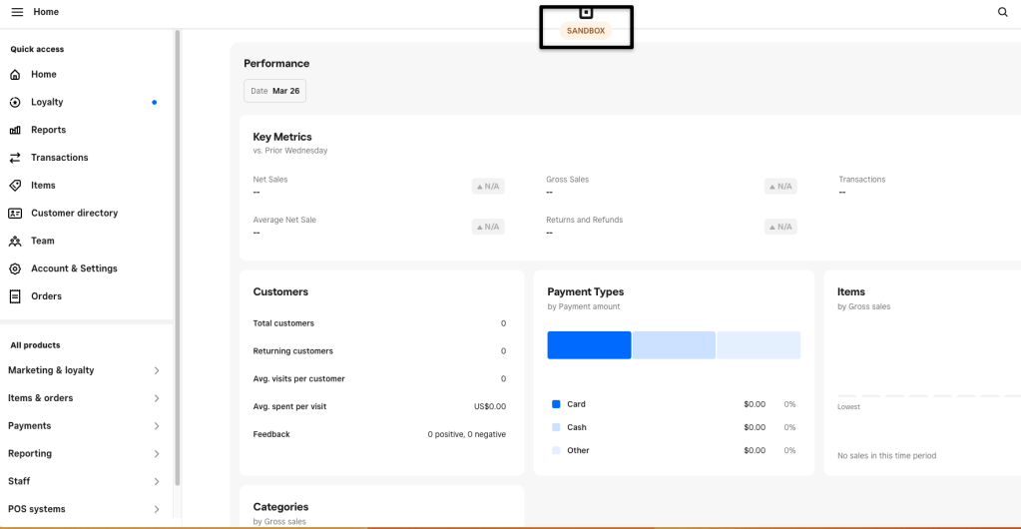Open Loyalty via its star icon
Screen dimensions: 1021x529
point(15,102)
